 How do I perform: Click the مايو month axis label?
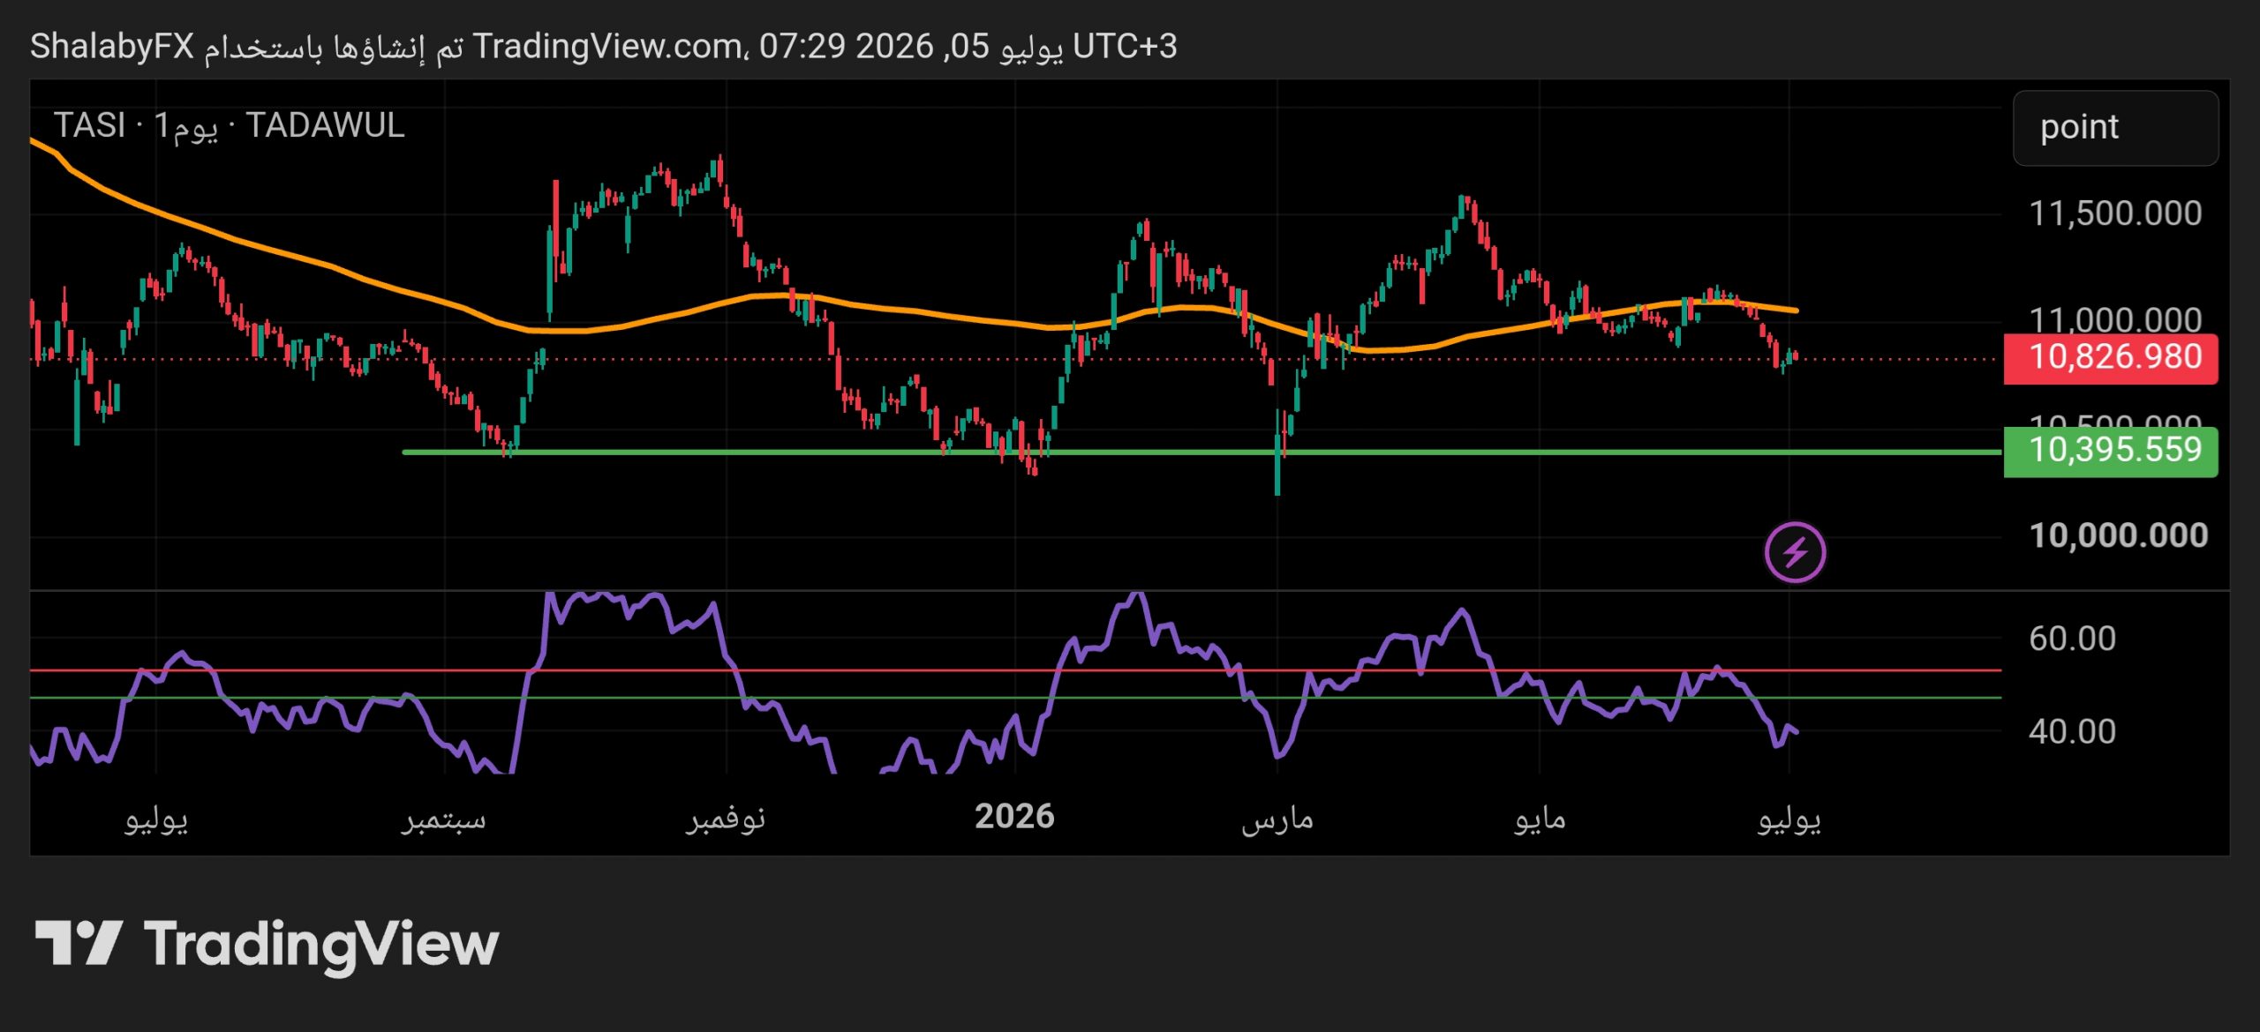point(1540,820)
